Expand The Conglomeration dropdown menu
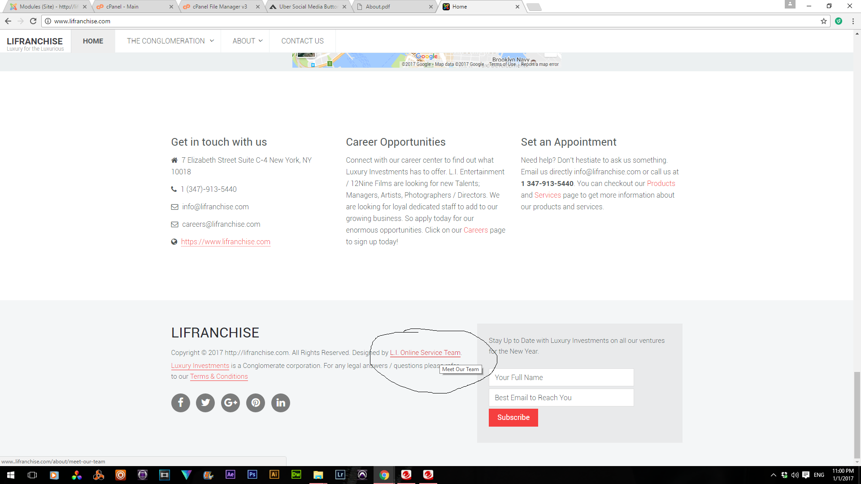Screen dimensions: 861x484 (170, 41)
